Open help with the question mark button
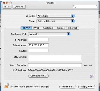The height and width of the screenshot is (91, 100). tap(92, 76)
